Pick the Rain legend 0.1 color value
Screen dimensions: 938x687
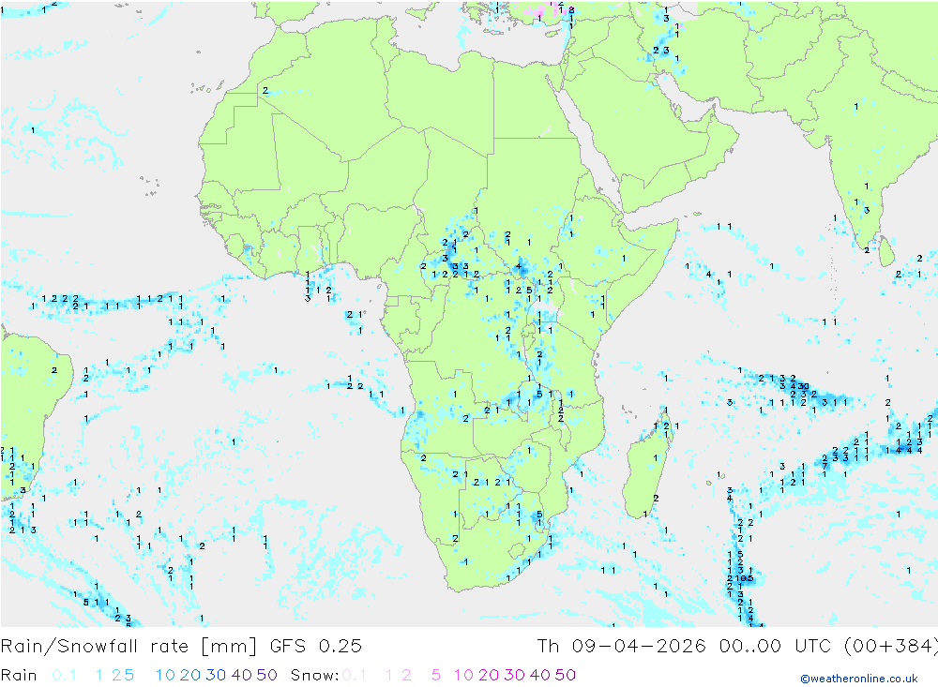pyautogui.click(x=64, y=675)
